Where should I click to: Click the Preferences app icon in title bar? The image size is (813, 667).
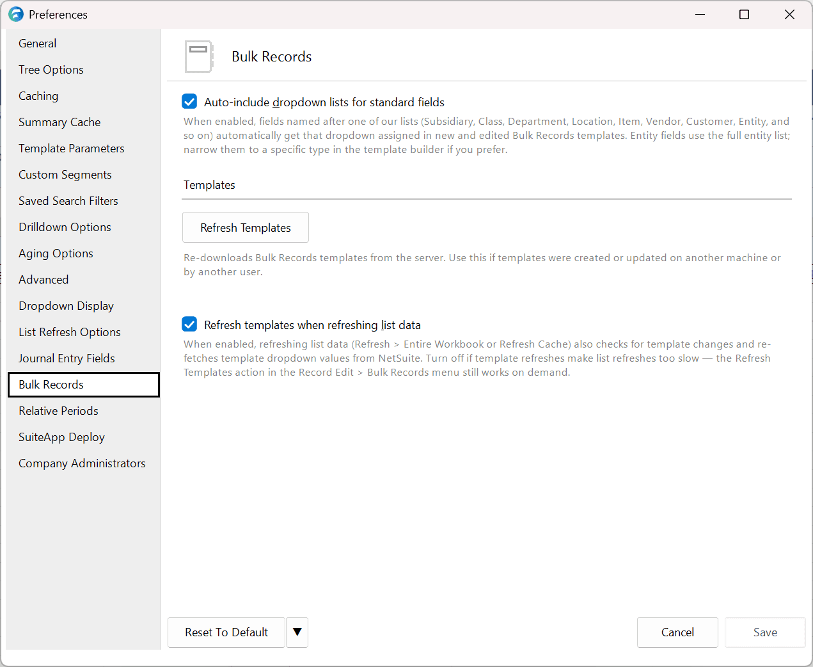16,14
